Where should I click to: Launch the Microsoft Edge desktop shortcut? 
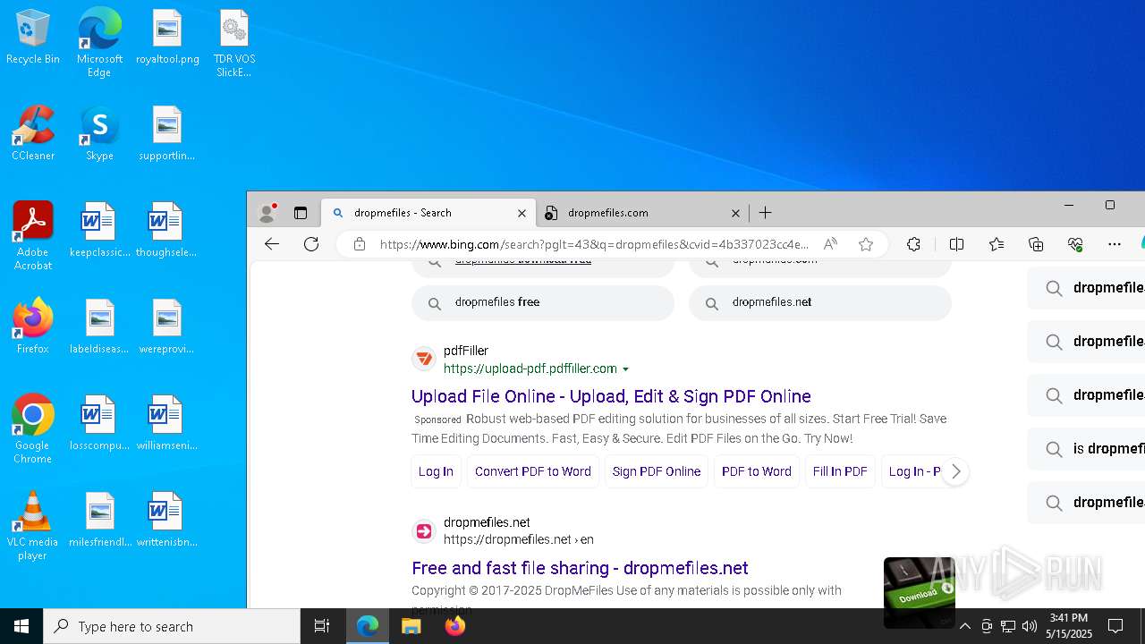[x=99, y=43]
